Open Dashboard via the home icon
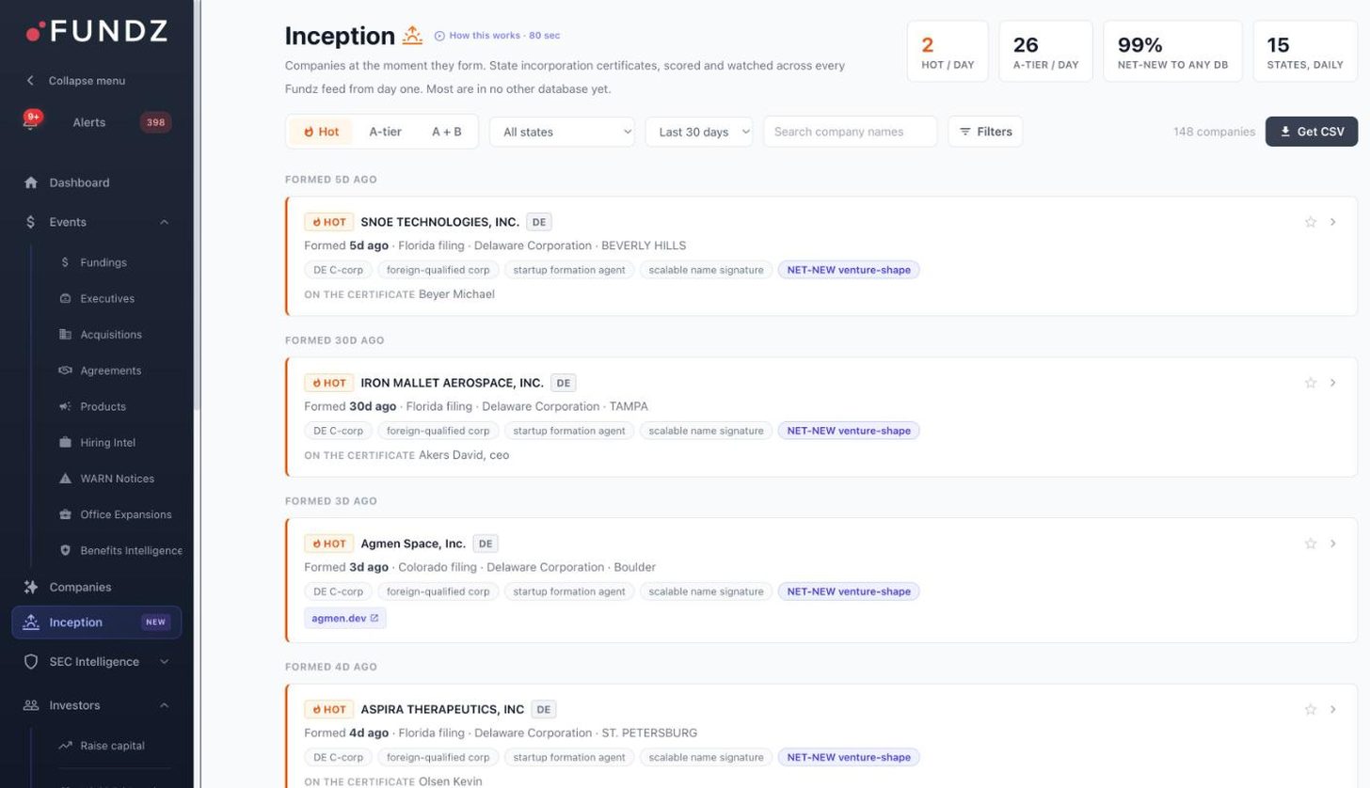Image resolution: width=1370 pixels, height=788 pixels. pos(31,182)
